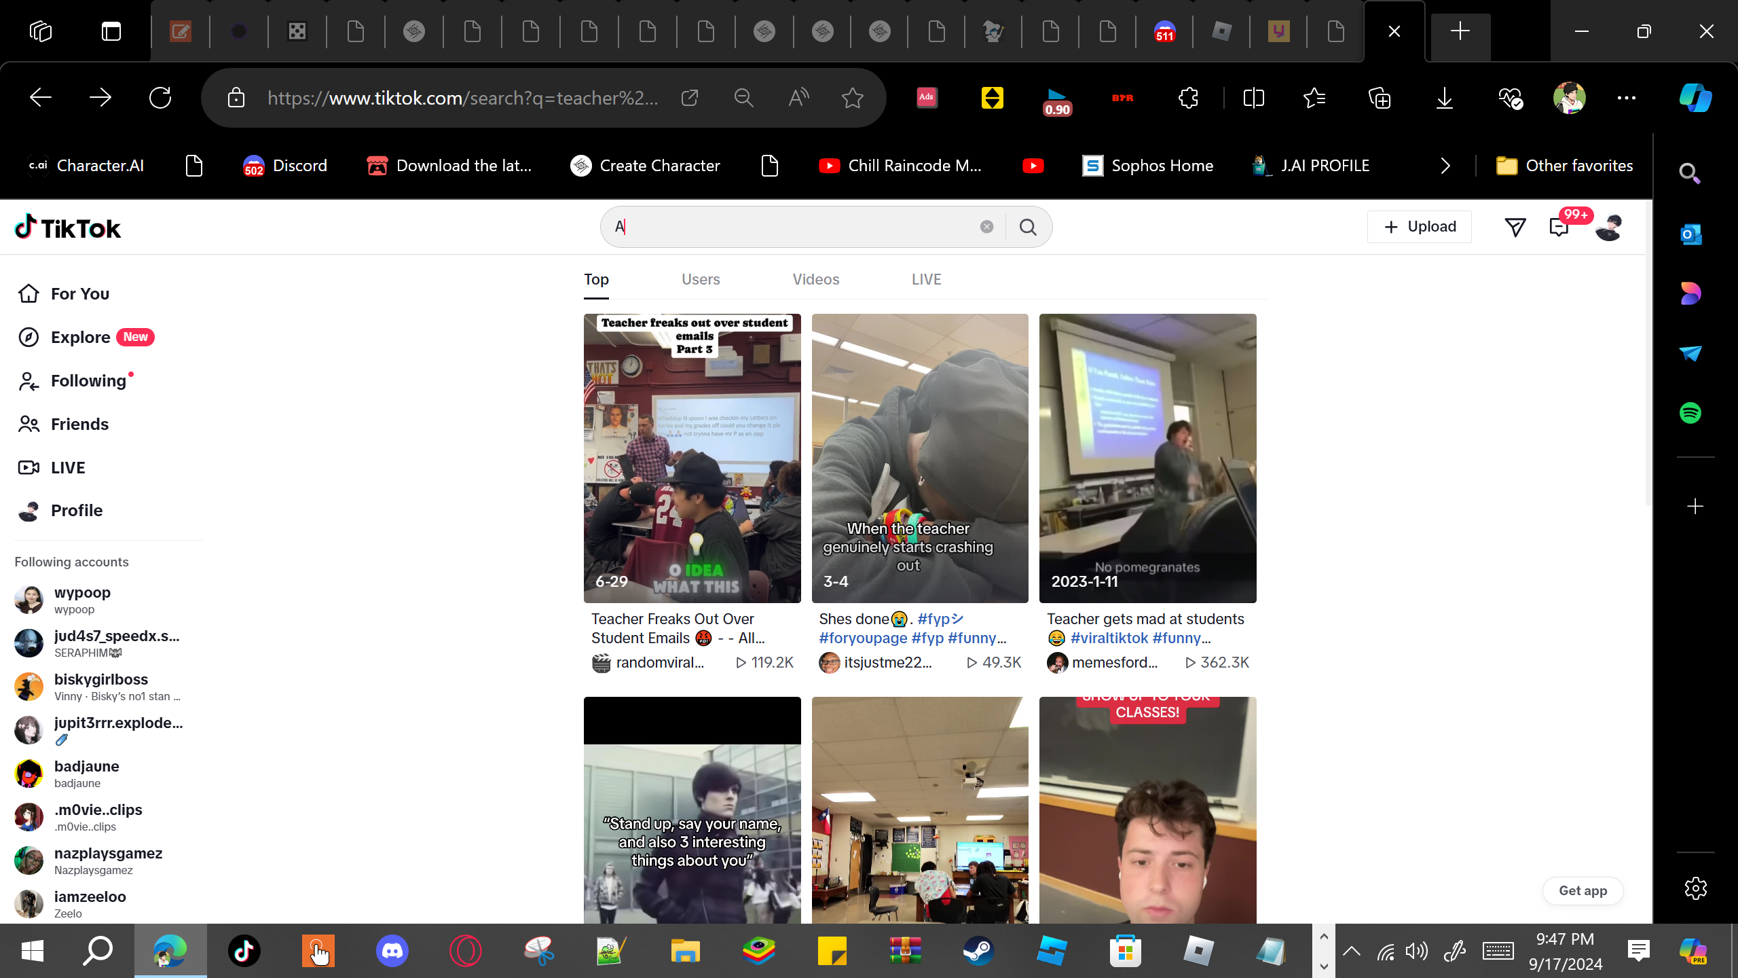Open Other favorites folder
This screenshot has width=1738, height=978.
(1565, 166)
